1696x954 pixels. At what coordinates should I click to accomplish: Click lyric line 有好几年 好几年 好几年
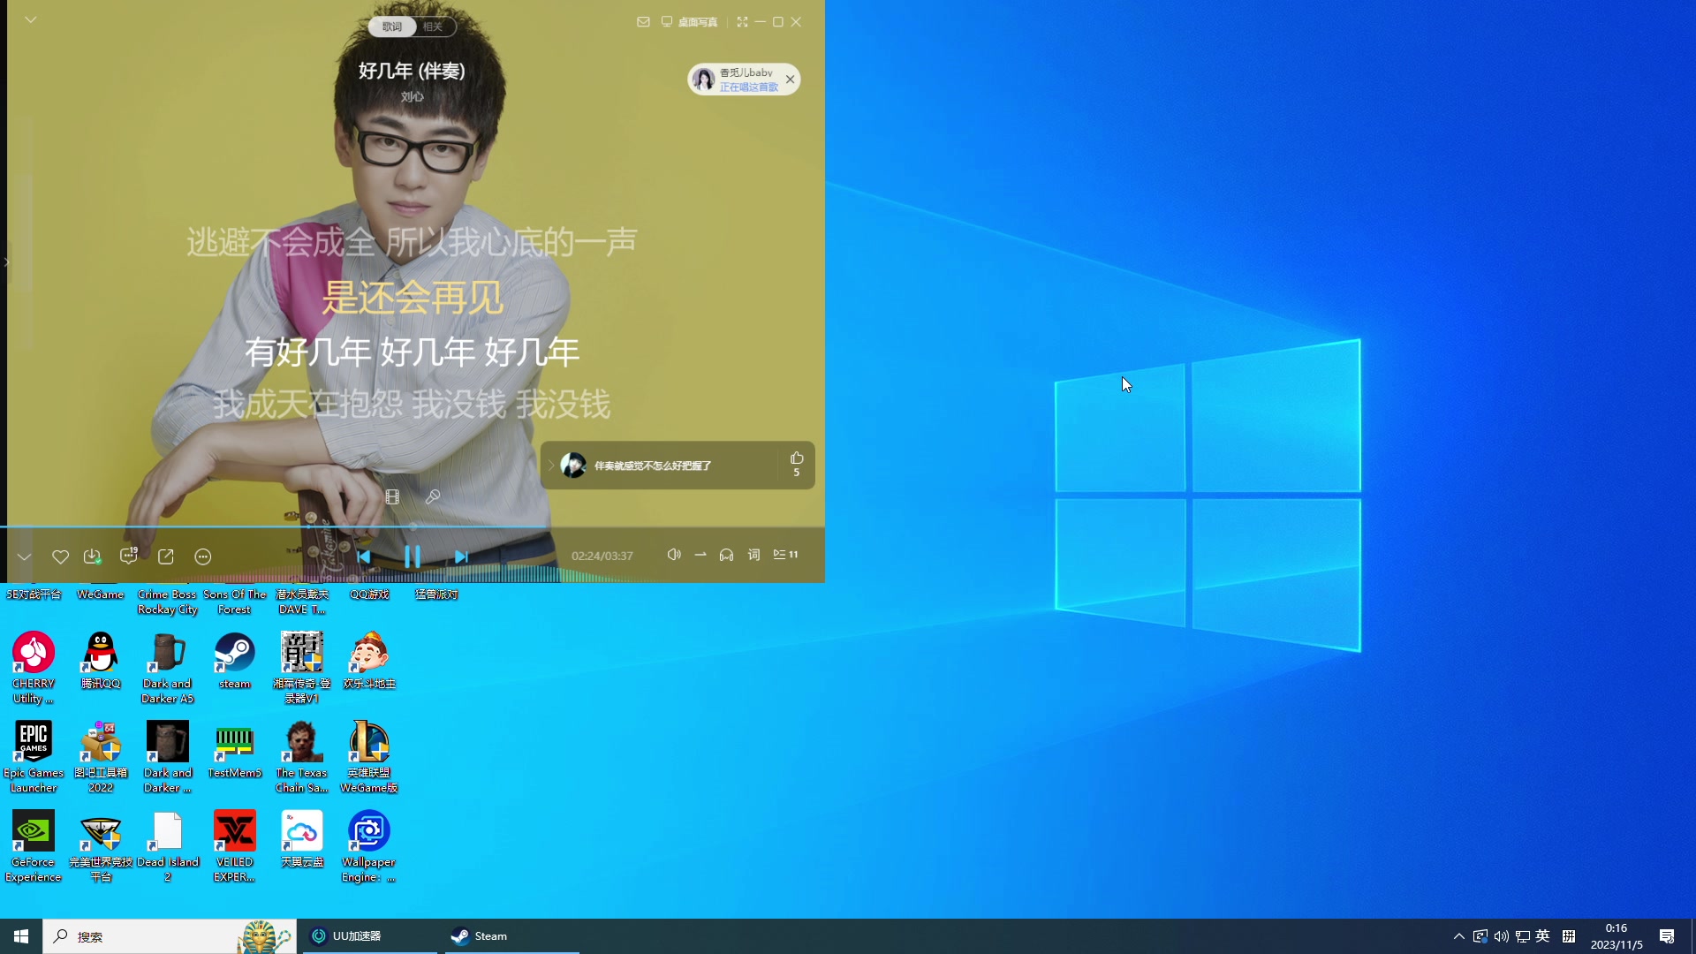412,352
